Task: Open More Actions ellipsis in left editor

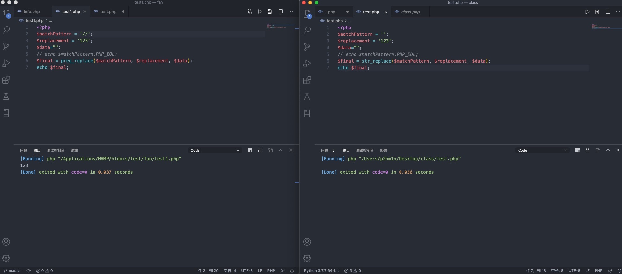Action: coord(291,11)
